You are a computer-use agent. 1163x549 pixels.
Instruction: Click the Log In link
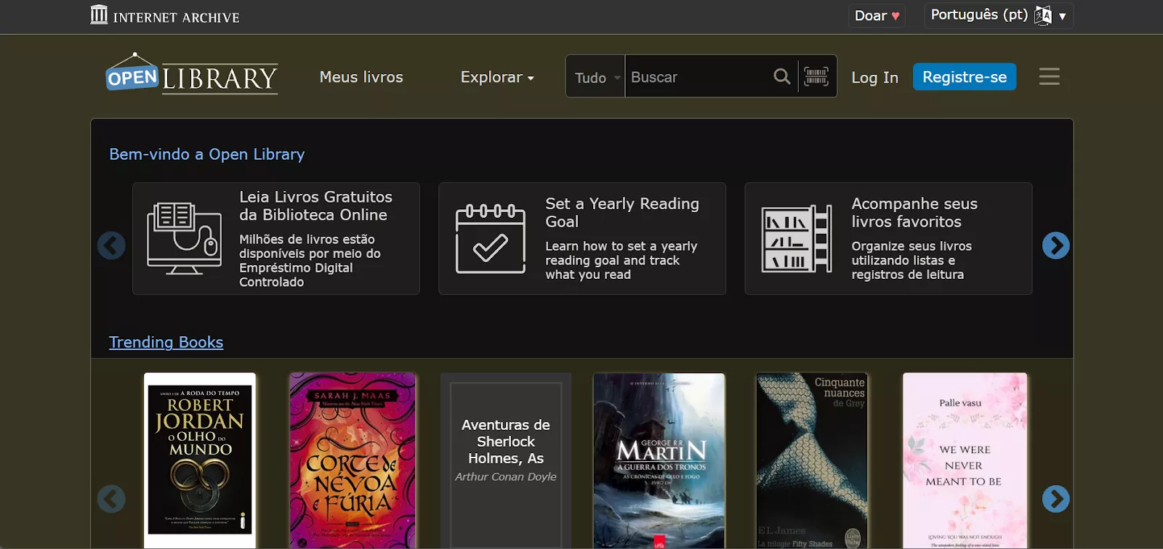coord(874,77)
